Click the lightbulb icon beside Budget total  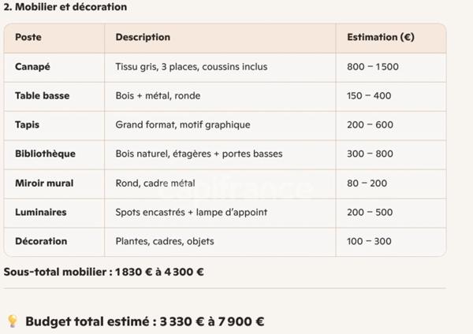[12, 321]
